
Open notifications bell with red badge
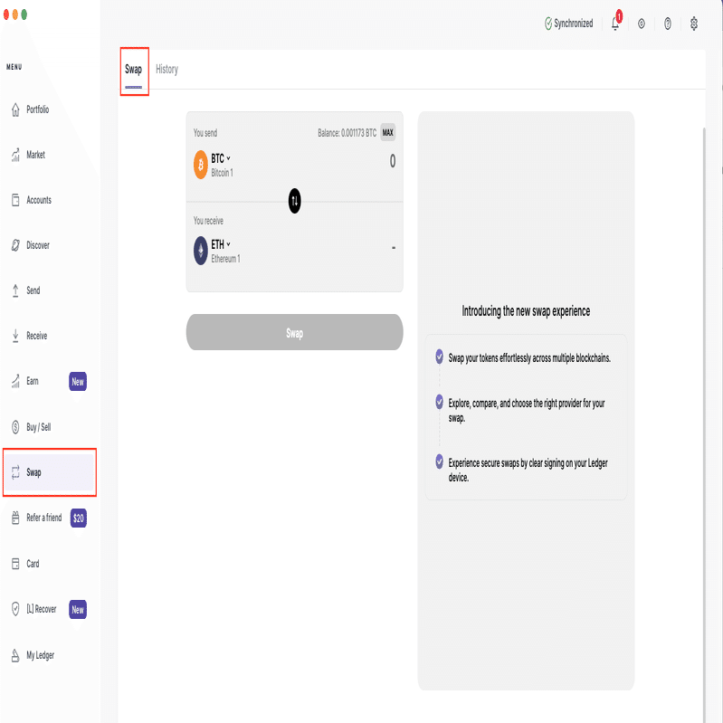tap(615, 22)
